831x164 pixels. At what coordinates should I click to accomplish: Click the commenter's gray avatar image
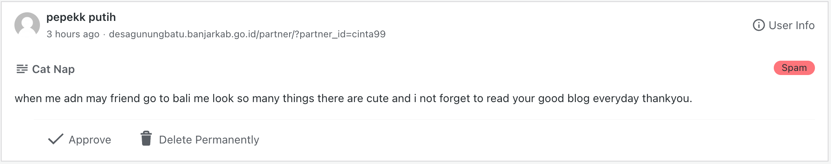[27, 25]
